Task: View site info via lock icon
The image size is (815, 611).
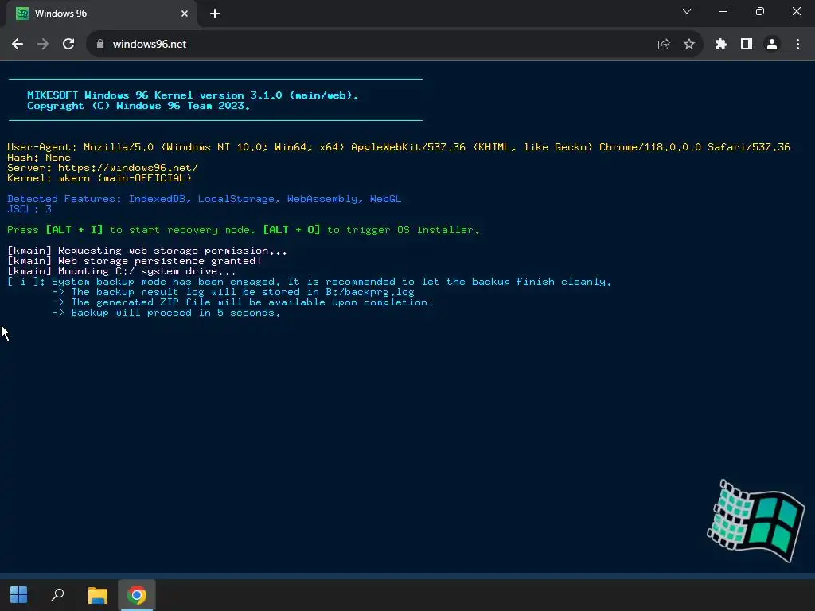Action: coord(100,45)
